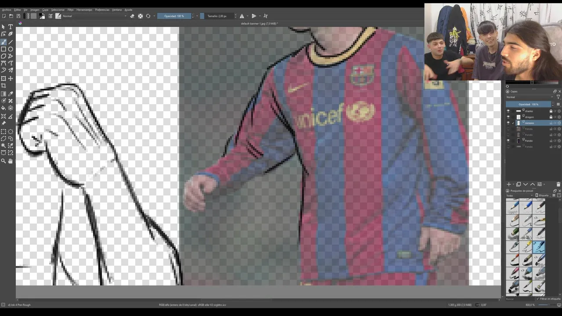The height and width of the screenshot is (316, 562).
Task: Adjust toolbar Opacidad 100% slider
Action: 174,16
